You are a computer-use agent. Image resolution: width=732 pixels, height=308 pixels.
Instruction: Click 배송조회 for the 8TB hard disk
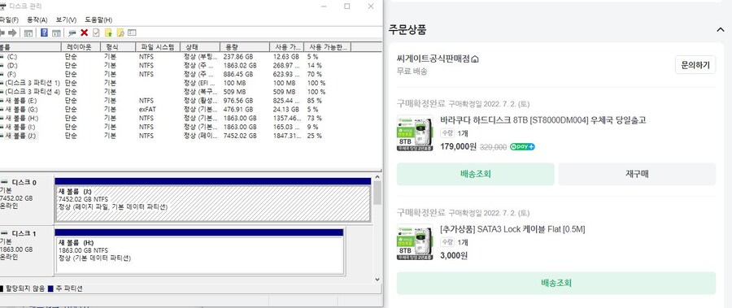475,174
